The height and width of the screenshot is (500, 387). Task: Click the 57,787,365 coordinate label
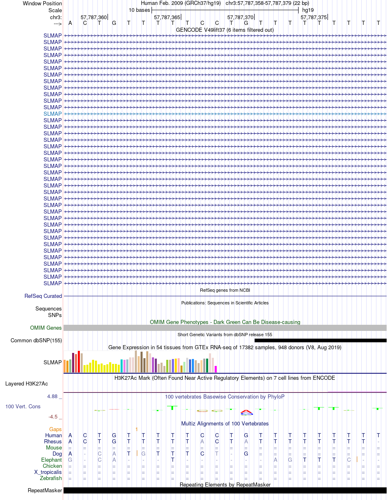click(x=167, y=18)
